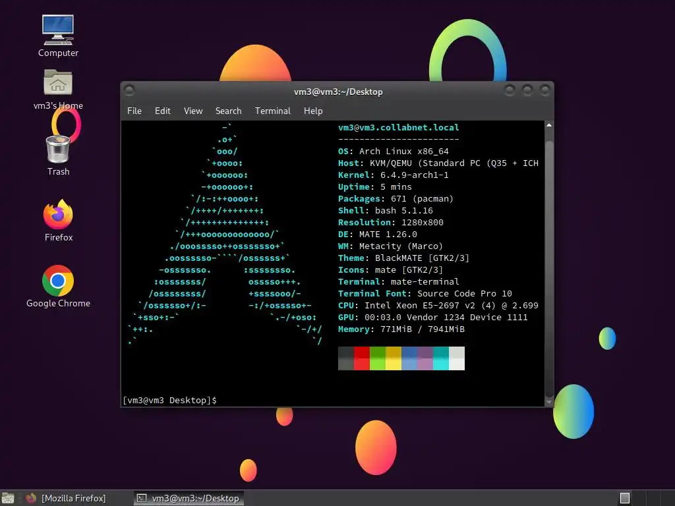Click the 'CPU: Intel Xeon E5-2697' line
The width and height of the screenshot is (675, 506).
click(438, 306)
